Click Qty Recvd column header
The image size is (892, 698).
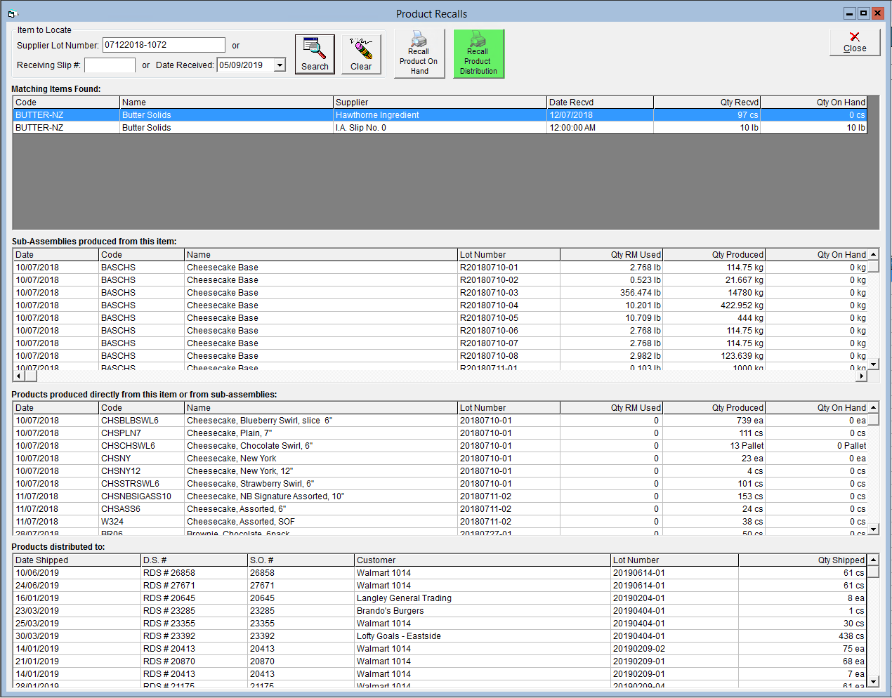707,103
